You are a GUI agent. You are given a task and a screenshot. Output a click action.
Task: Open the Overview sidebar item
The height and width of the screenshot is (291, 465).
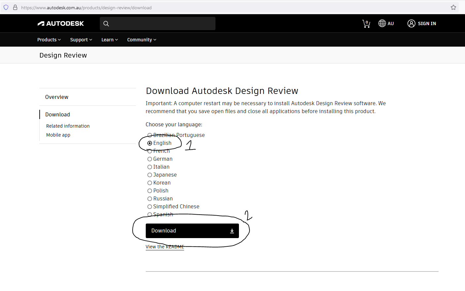(x=57, y=97)
